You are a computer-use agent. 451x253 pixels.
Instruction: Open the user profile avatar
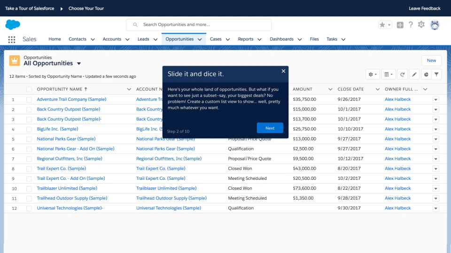(x=435, y=25)
